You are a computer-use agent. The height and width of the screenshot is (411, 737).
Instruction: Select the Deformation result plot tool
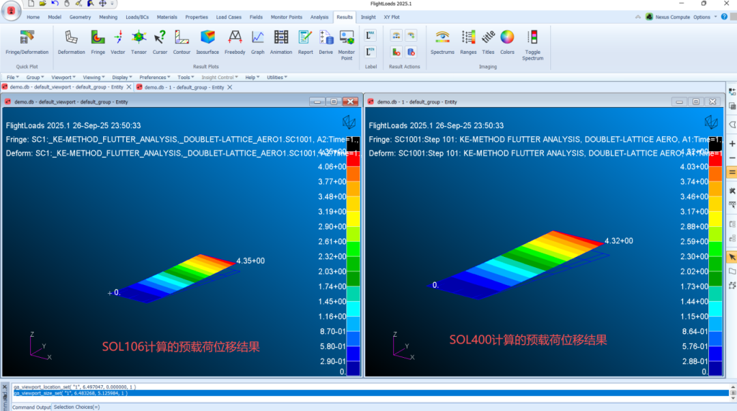(71, 42)
